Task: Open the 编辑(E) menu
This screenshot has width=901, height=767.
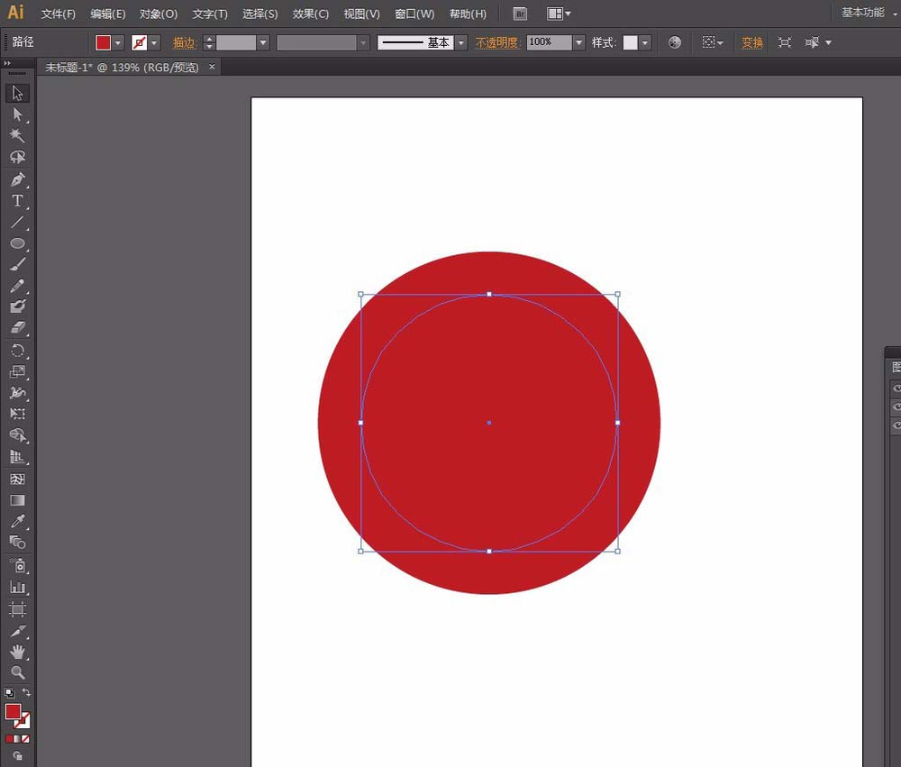Action: pos(108,14)
